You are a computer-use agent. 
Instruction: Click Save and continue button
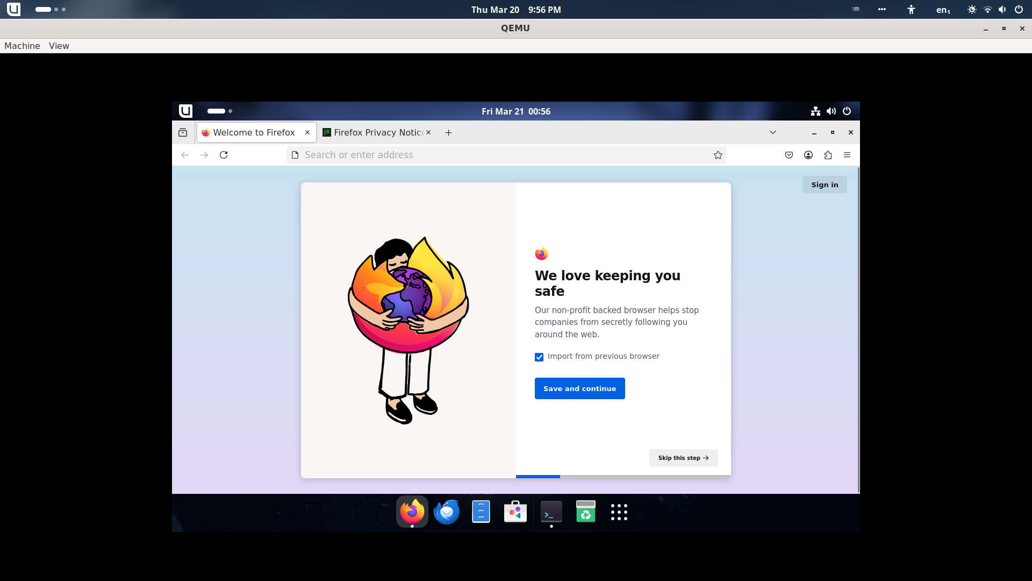579,388
